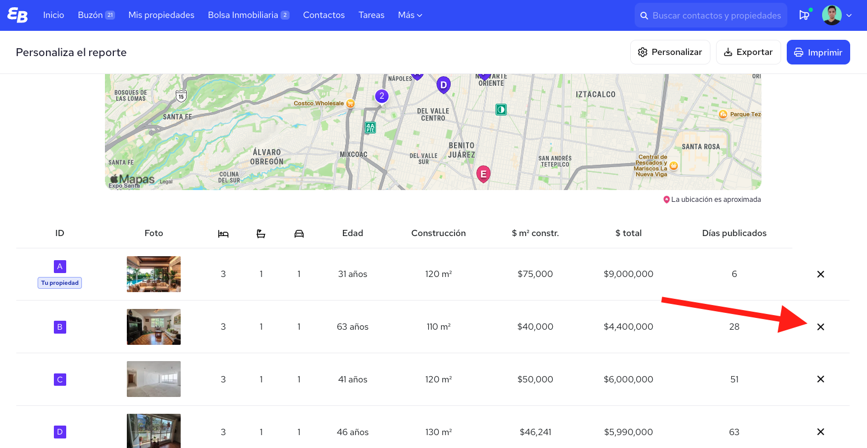This screenshot has height=448, width=867.
Task: Select map marker D pin
Action: click(x=443, y=85)
